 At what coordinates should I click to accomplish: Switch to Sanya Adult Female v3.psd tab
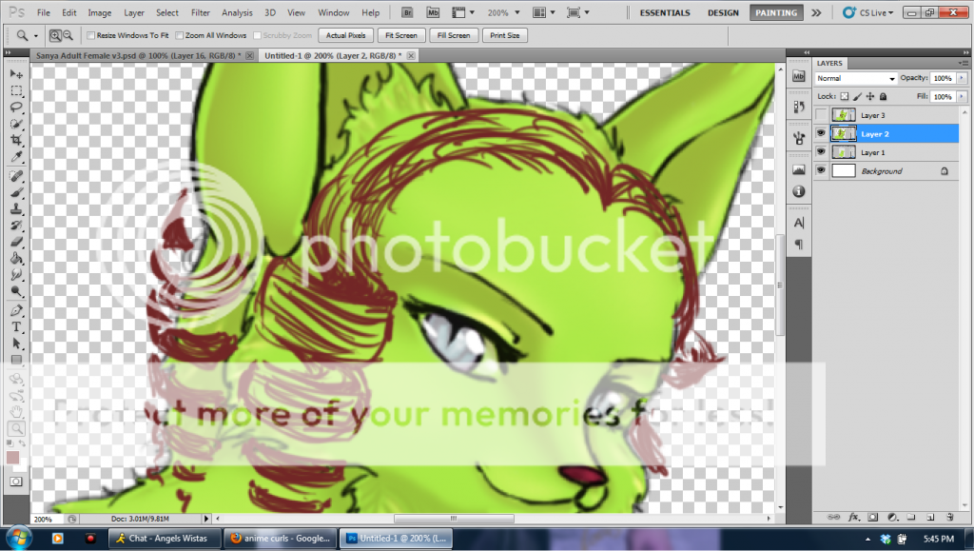coord(136,56)
